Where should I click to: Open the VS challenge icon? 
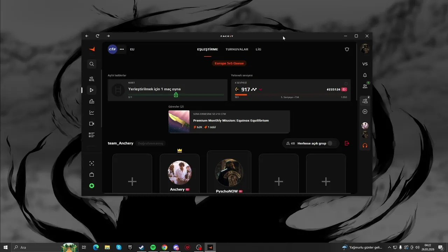[x=365, y=64]
